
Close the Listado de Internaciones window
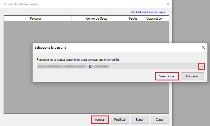168,4
